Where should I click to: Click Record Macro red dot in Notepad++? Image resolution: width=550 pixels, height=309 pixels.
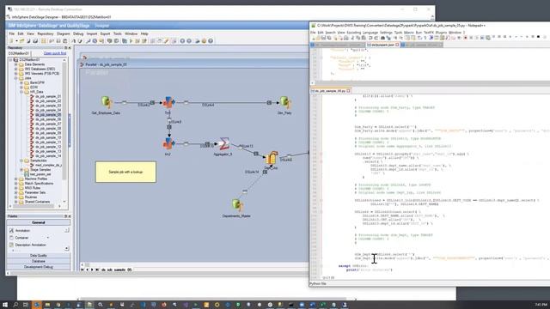[465, 38]
